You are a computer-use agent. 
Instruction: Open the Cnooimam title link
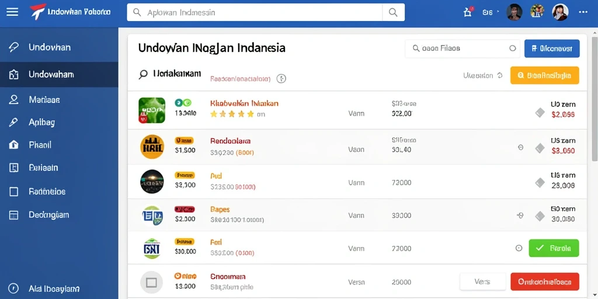228,276
